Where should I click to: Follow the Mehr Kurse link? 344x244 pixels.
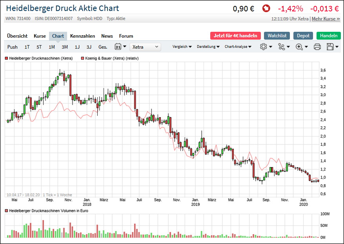click(x=326, y=19)
